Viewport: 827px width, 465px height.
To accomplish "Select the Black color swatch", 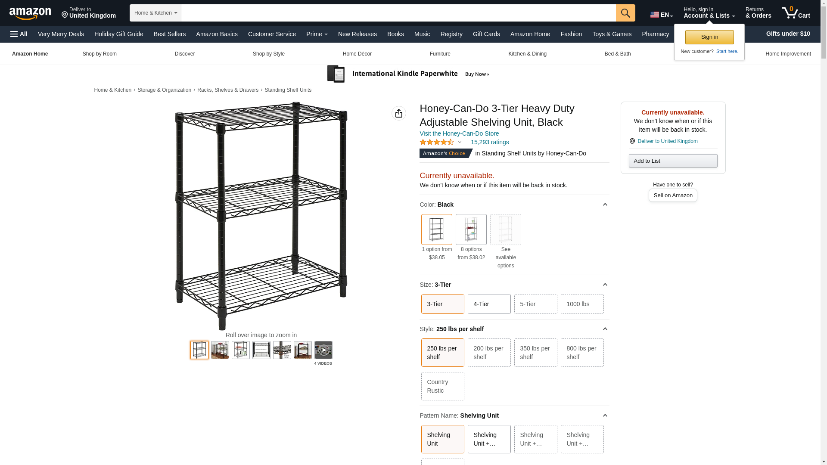I will point(436,229).
